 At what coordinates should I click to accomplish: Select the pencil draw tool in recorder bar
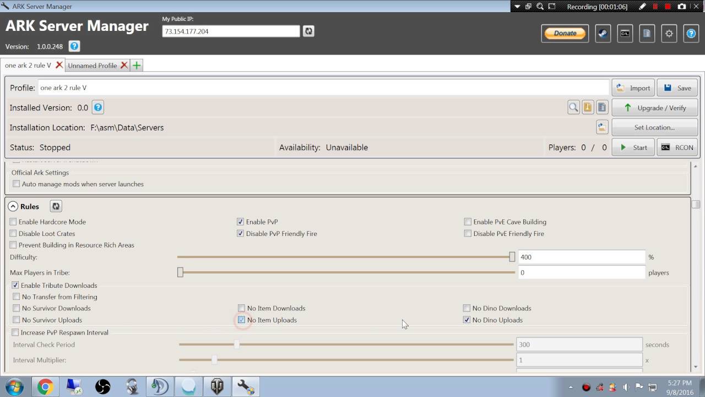pyautogui.click(x=642, y=7)
